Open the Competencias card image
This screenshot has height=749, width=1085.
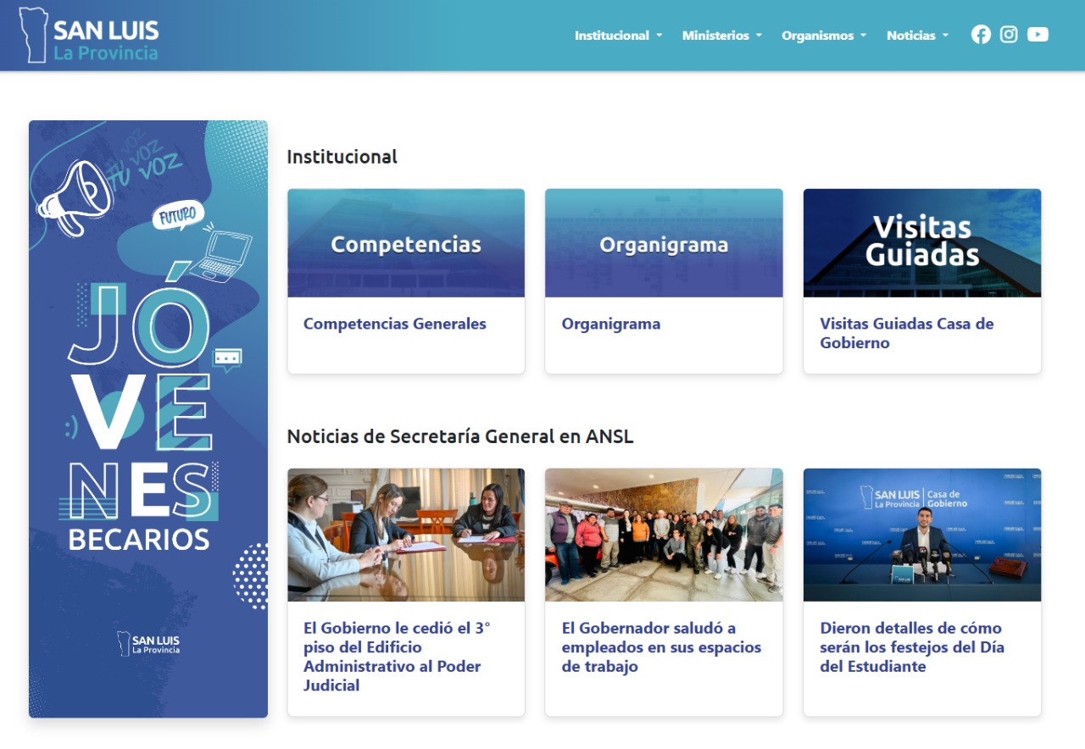pos(406,243)
